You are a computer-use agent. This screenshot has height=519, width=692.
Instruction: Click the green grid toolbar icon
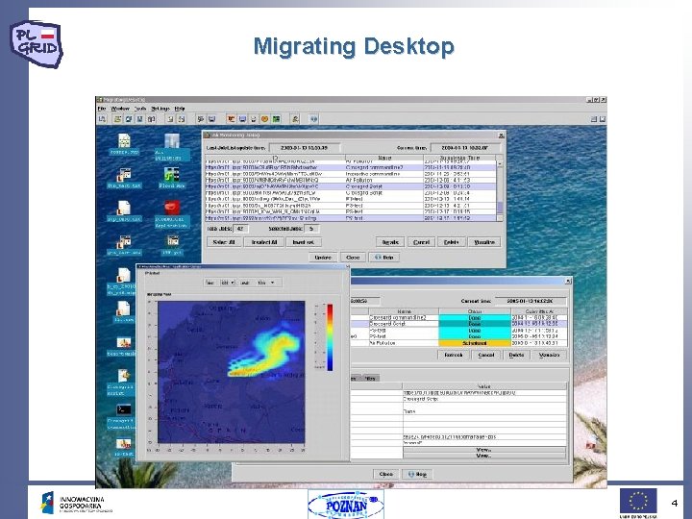[276, 119]
